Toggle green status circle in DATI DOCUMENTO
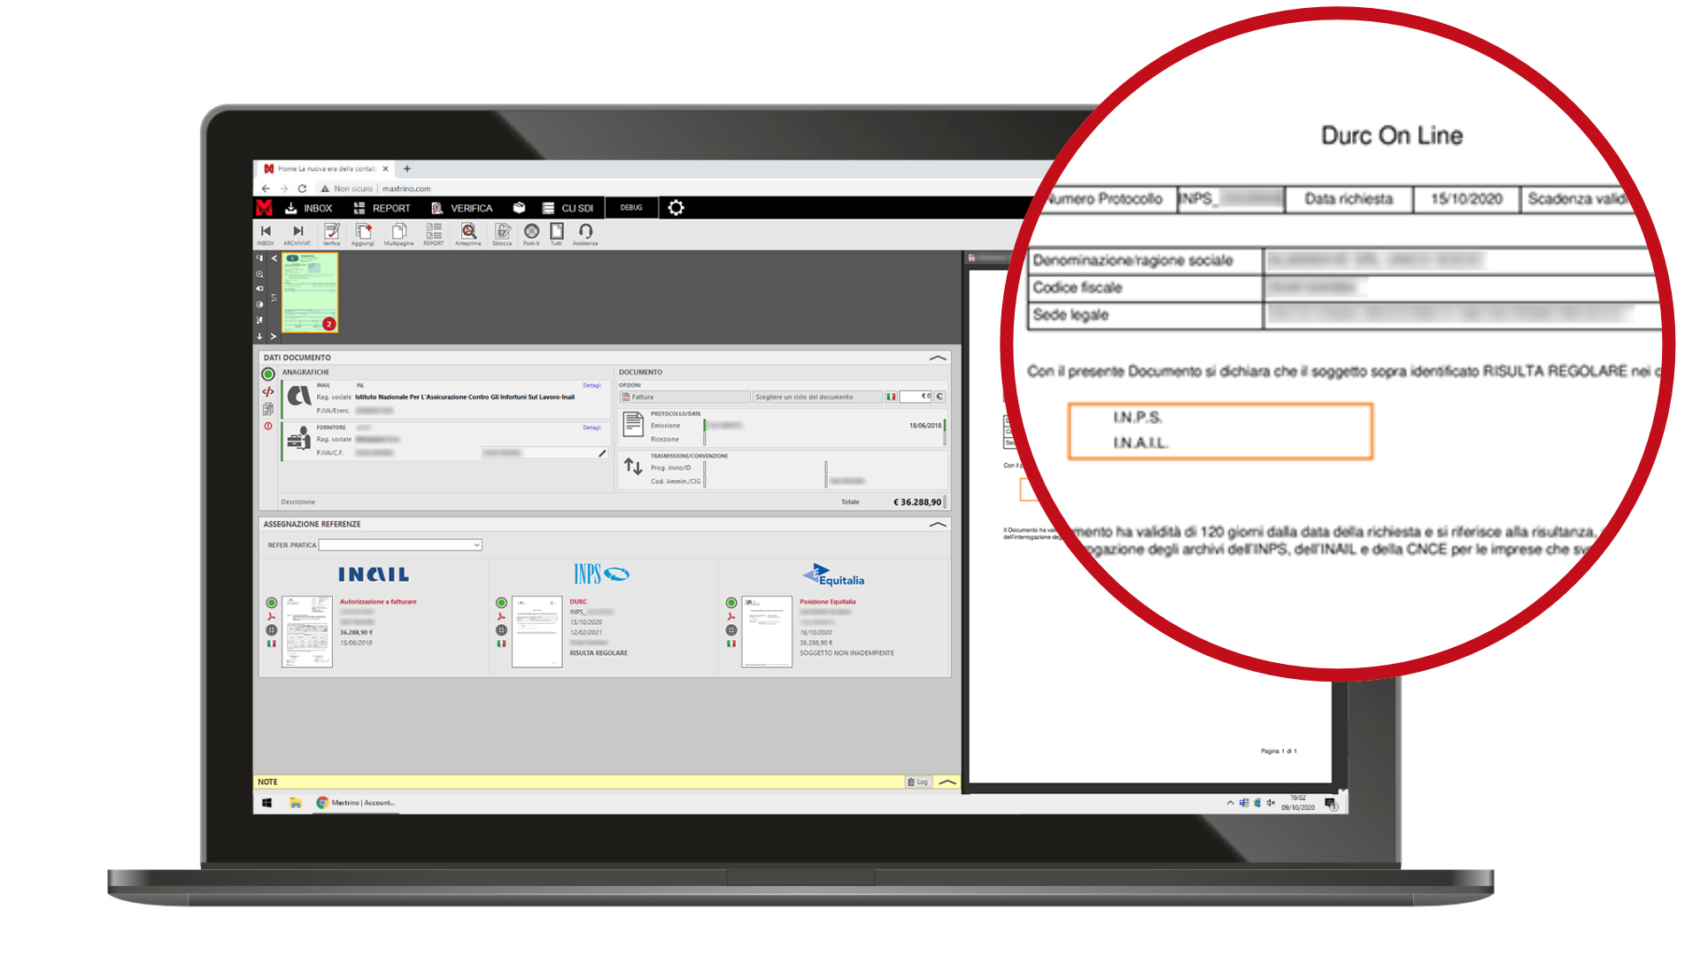 (268, 374)
